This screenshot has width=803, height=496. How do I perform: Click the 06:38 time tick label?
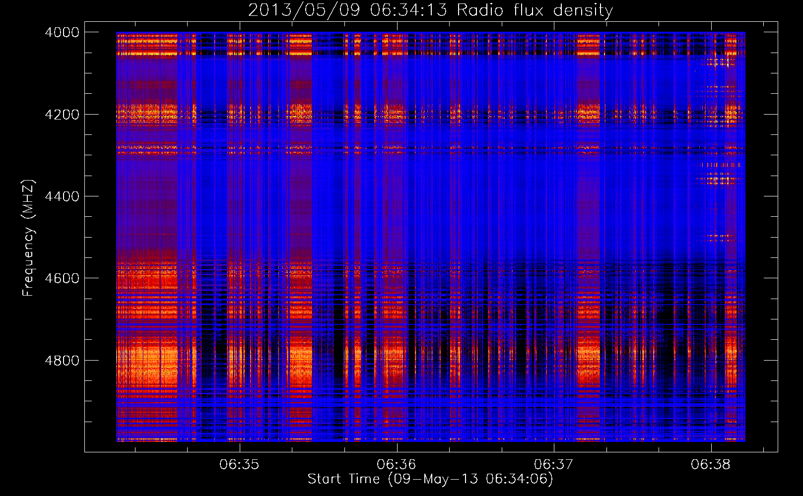point(710,465)
